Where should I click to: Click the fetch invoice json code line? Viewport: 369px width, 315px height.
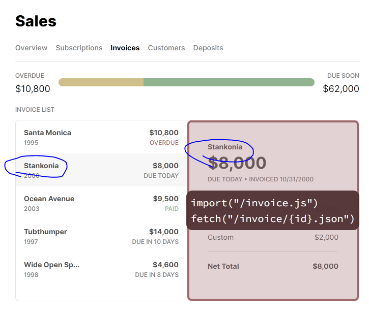pyautogui.click(x=272, y=219)
